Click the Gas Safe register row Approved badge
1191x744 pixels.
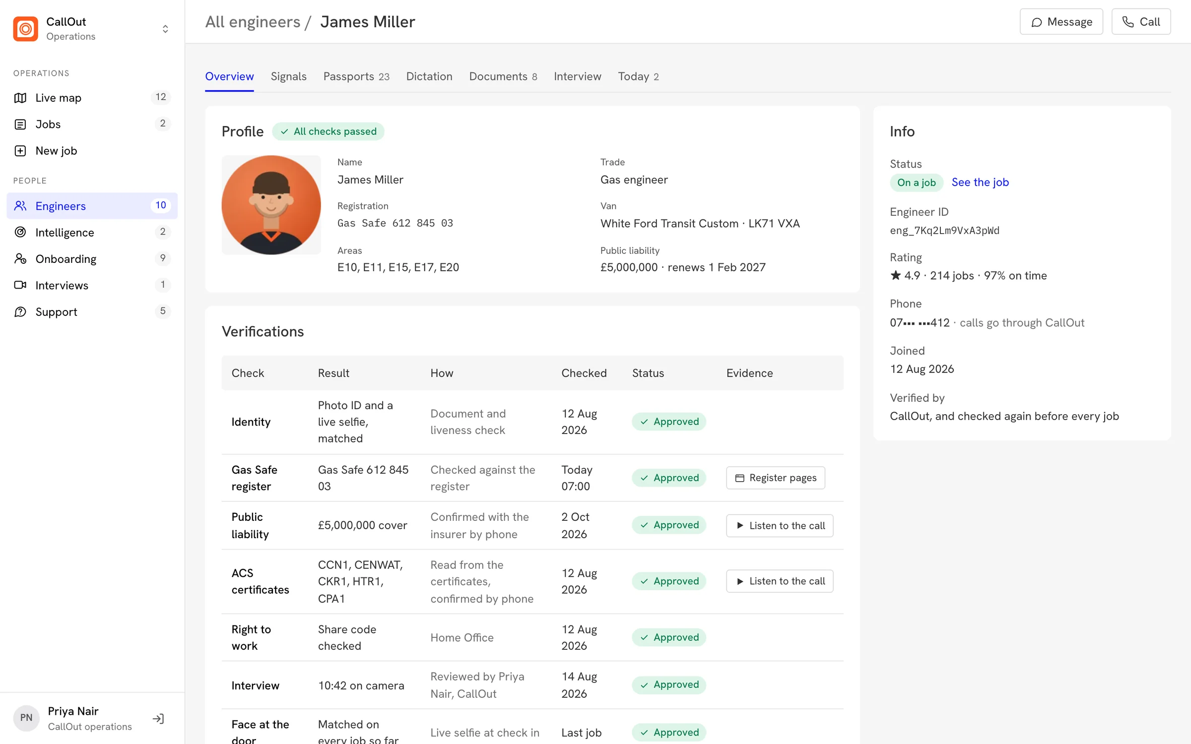pyautogui.click(x=668, y=478)
